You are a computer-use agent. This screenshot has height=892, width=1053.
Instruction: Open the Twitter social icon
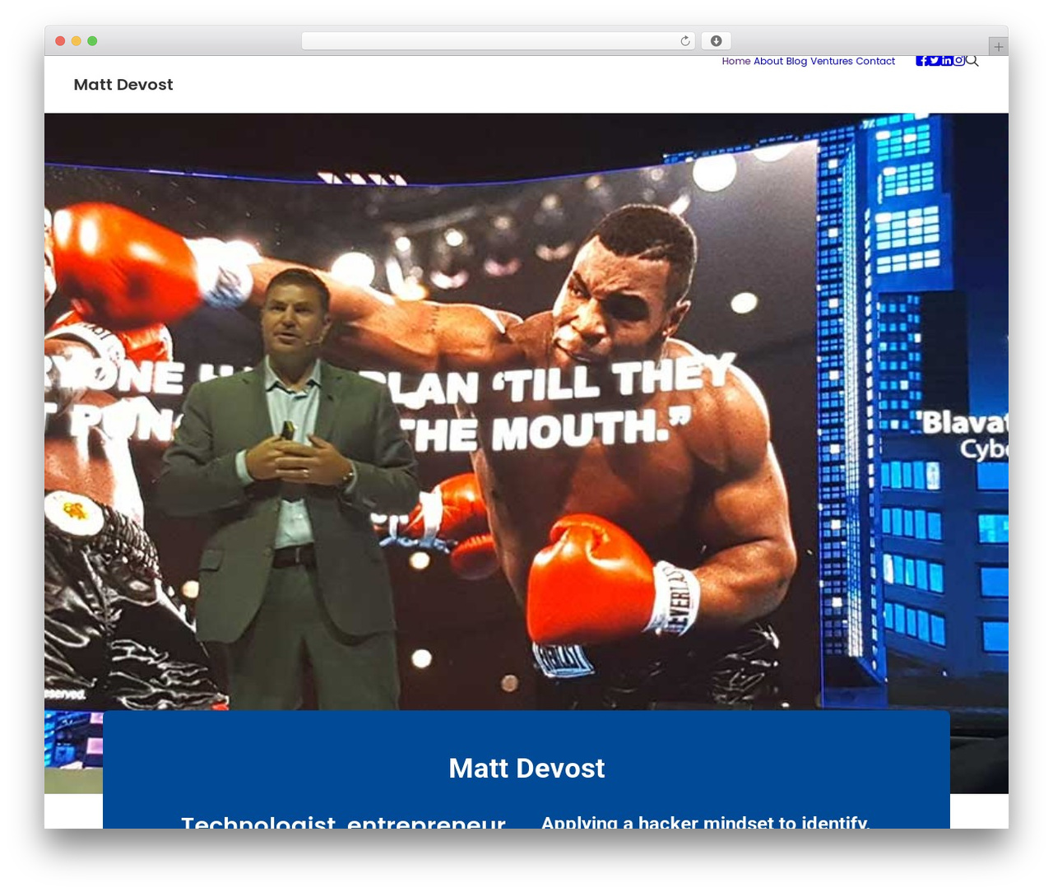935,61
